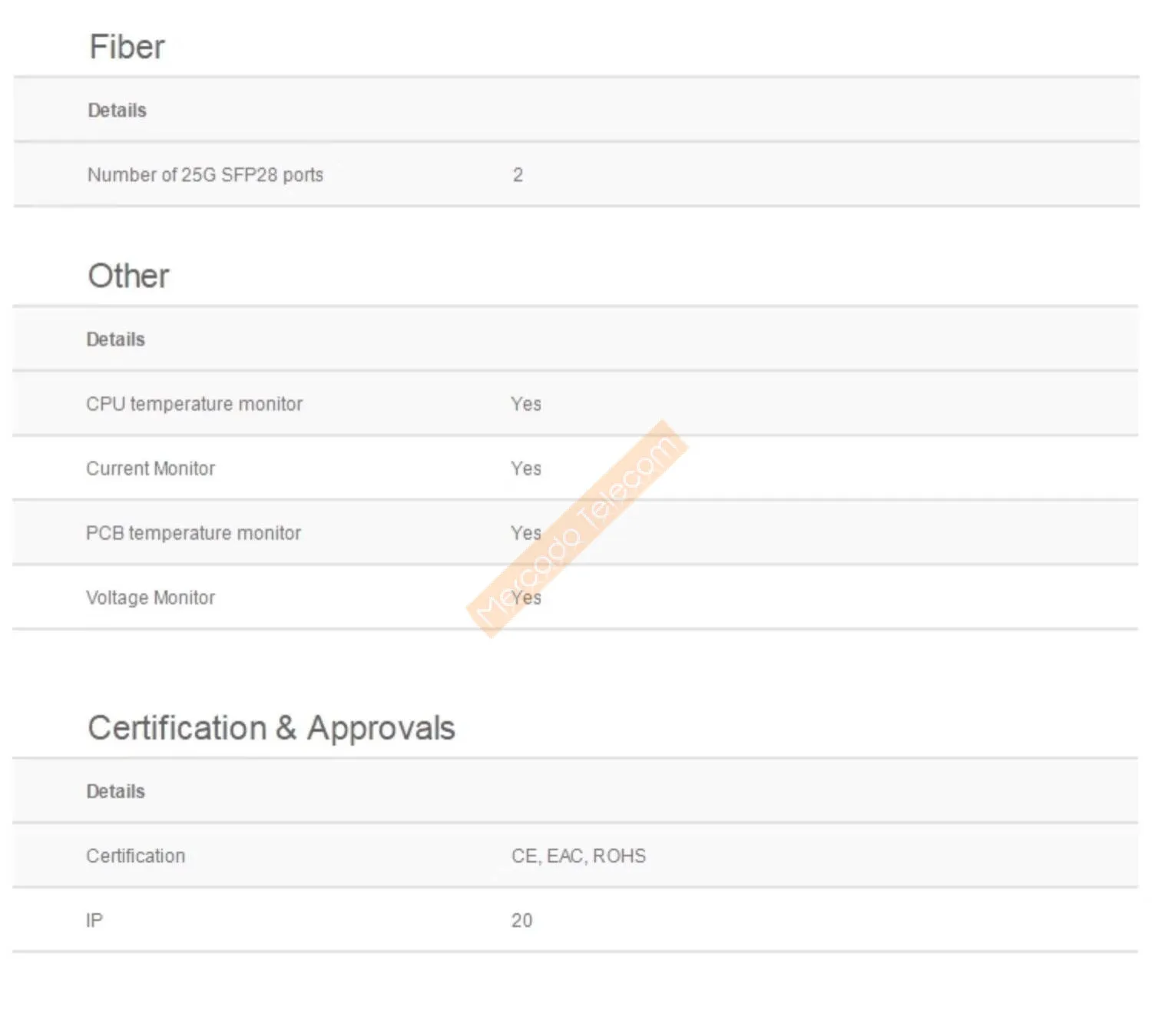Screen dimensions: 1152x1033
Task: Select the Yes value for Current Monitor
Action: click(x=526, y=468)
